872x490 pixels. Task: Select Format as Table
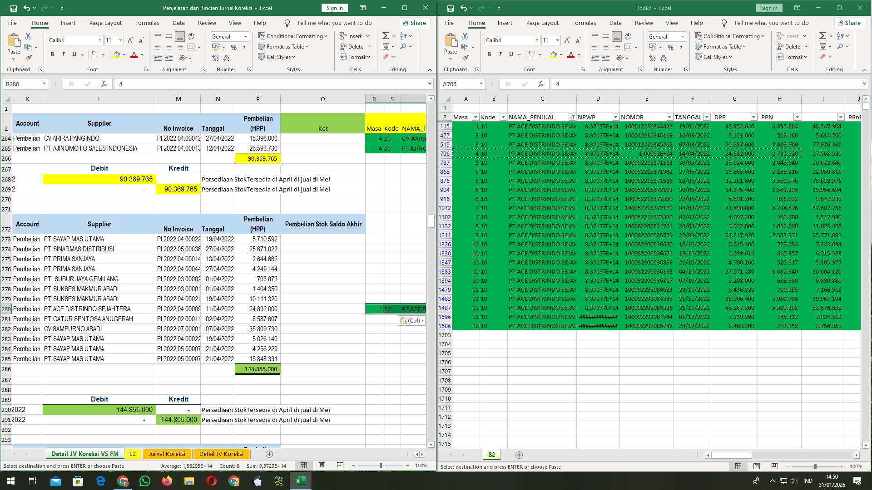tap(282, 46)
